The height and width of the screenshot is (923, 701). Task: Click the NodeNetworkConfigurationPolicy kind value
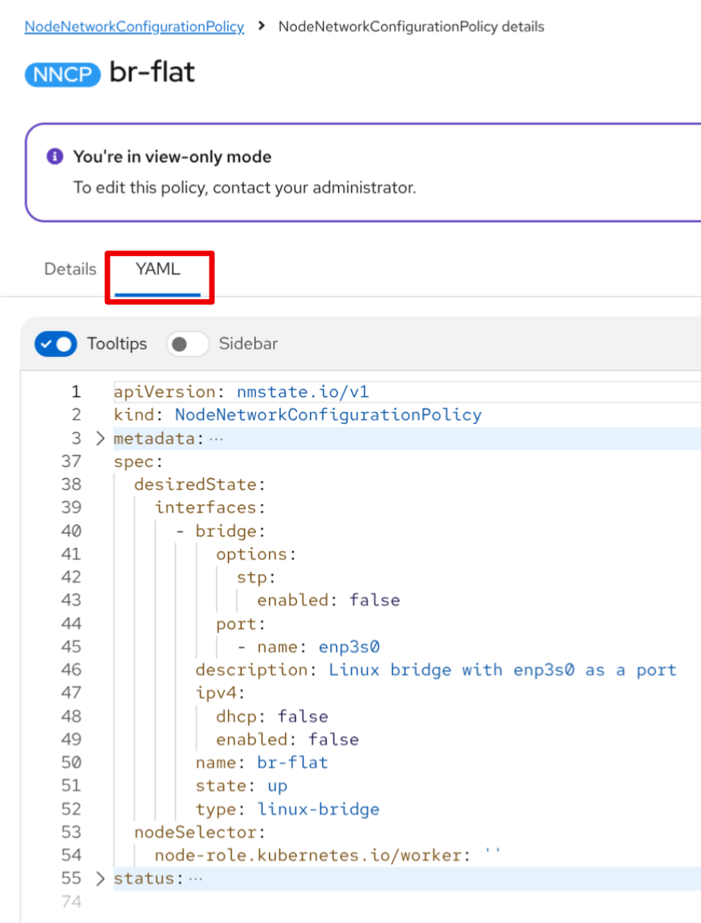click(328, 415)
